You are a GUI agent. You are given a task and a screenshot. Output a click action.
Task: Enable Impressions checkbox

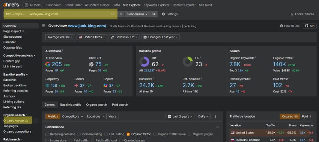pos(47,140)
